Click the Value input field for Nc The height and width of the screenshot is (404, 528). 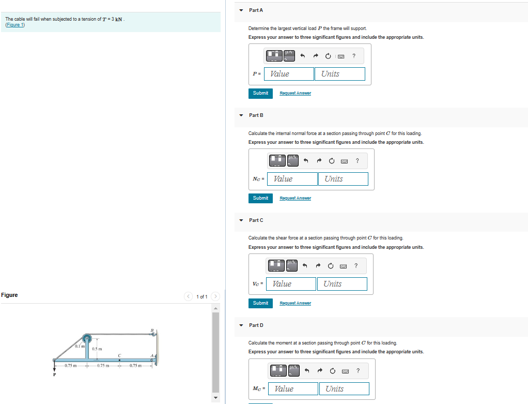tap(292, 178)
